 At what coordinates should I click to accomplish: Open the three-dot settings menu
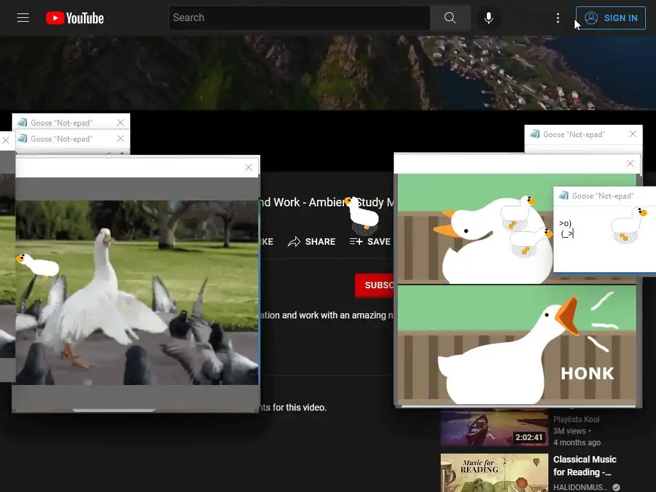click(558, 17)
